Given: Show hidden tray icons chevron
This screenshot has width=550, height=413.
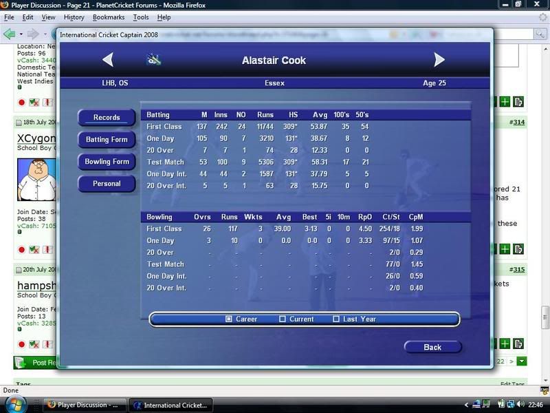Looking at the screenshot, I should [466, 405].
